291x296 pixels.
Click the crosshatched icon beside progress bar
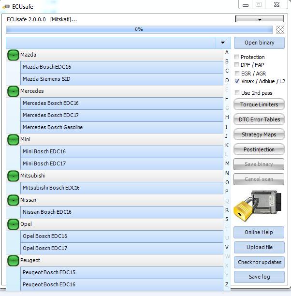280,30
